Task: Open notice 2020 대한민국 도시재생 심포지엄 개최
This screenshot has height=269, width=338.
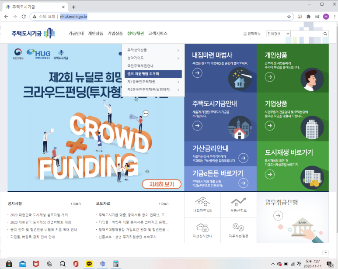Action: [x=39, y=215]
